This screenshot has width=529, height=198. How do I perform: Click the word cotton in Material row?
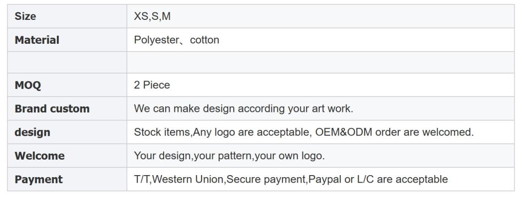coord(205,40)
